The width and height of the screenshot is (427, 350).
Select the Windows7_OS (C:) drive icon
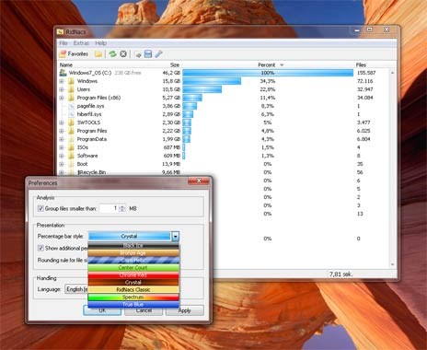[x=63, y=73]
